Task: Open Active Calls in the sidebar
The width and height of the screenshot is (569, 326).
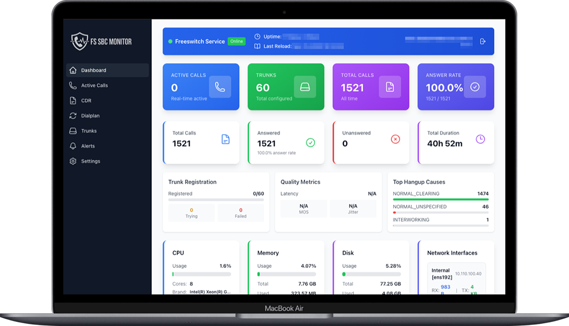Action: click(x=94, y=85)
